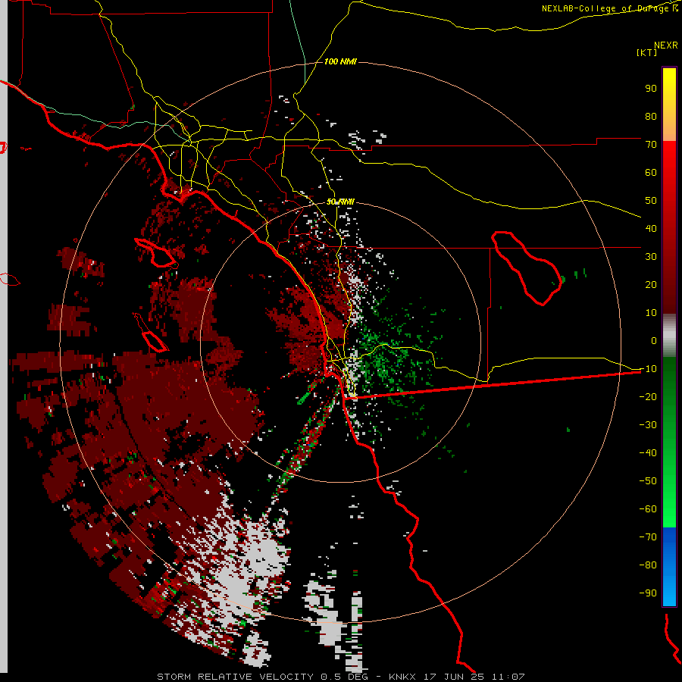
Task: Click the positive 40 knots scale label
Action: coord(651,228)
